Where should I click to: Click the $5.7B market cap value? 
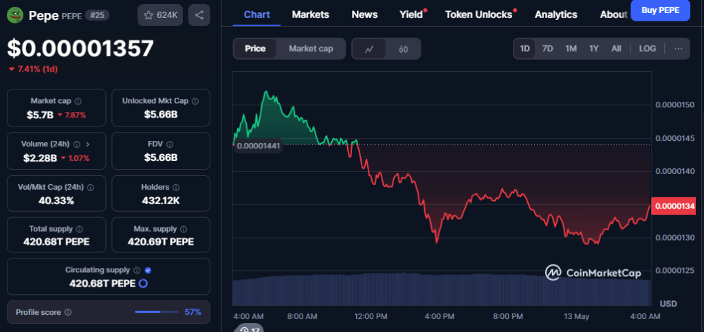(40, 115)
